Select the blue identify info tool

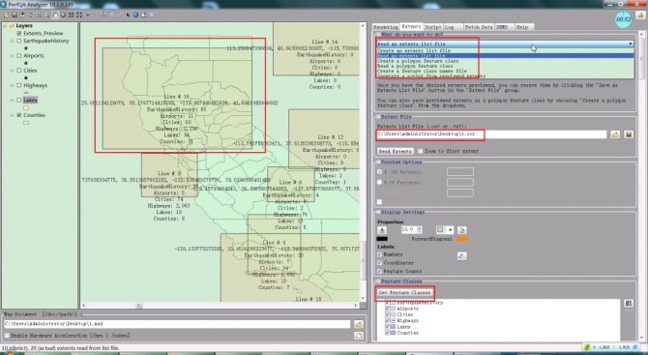point(135,15)
